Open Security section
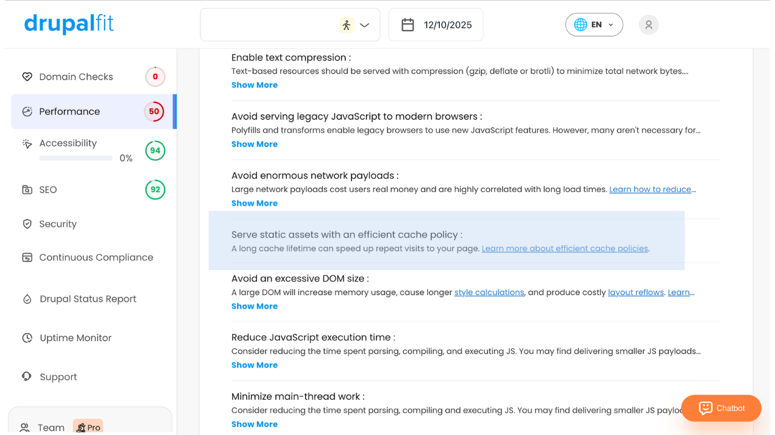Screen dimensions: 775x435 (58, 224)
